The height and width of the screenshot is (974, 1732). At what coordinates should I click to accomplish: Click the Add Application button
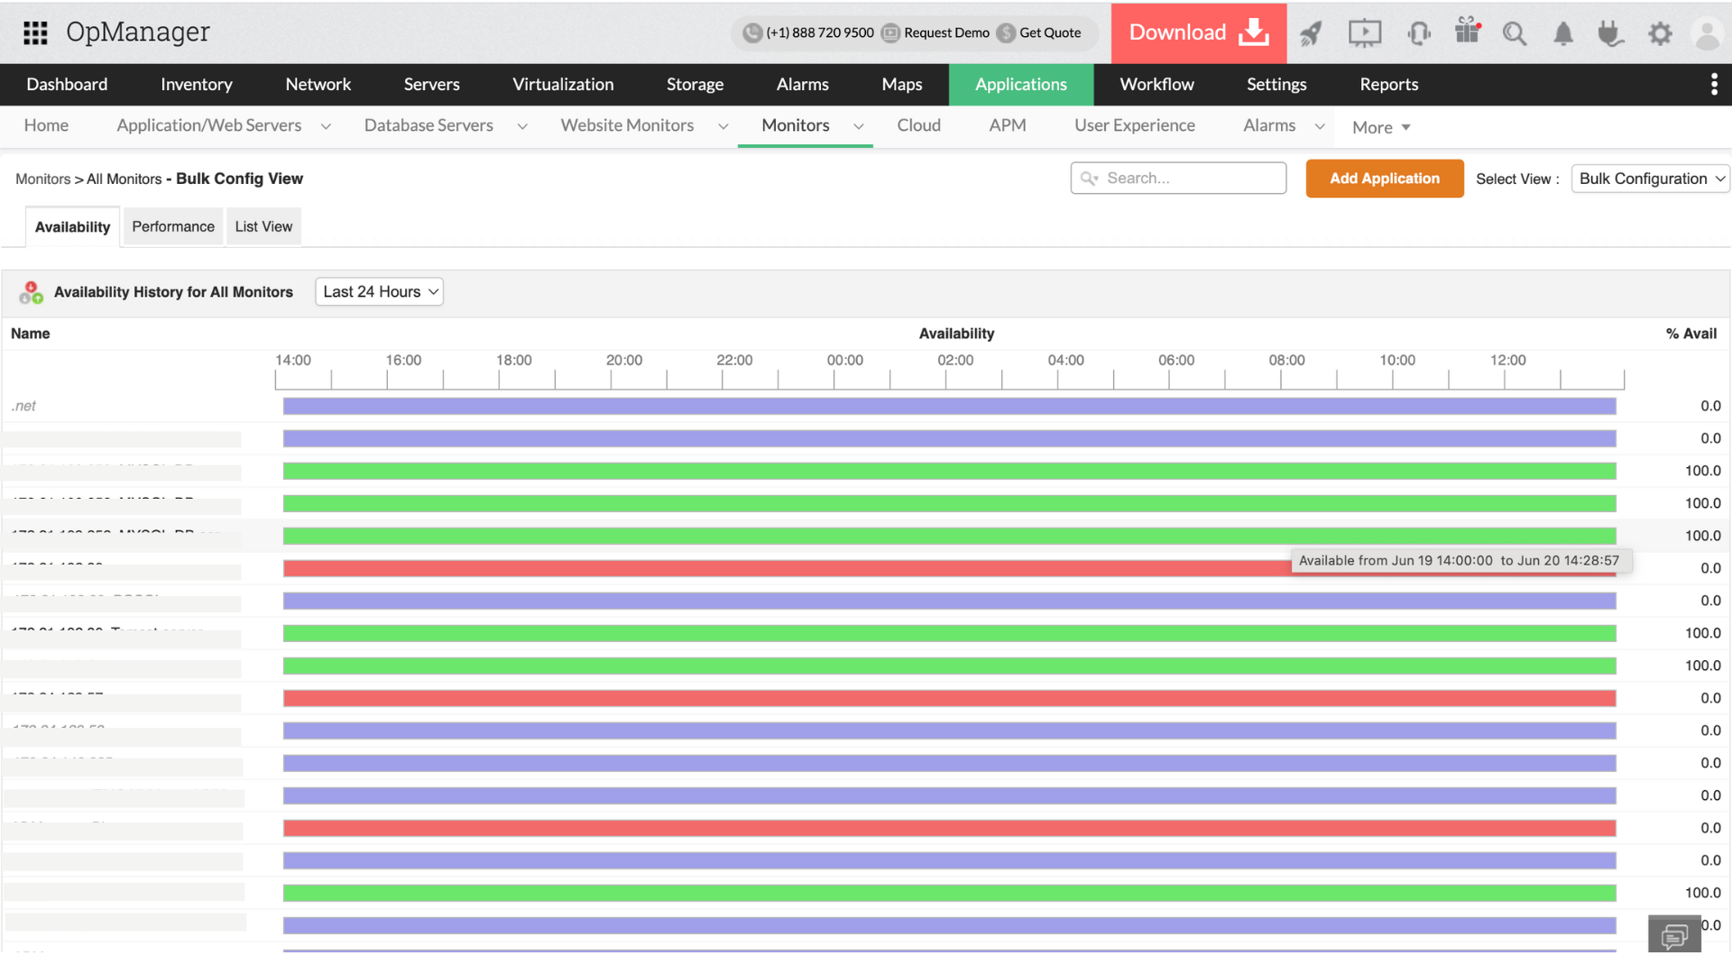tap(1384, 179)
